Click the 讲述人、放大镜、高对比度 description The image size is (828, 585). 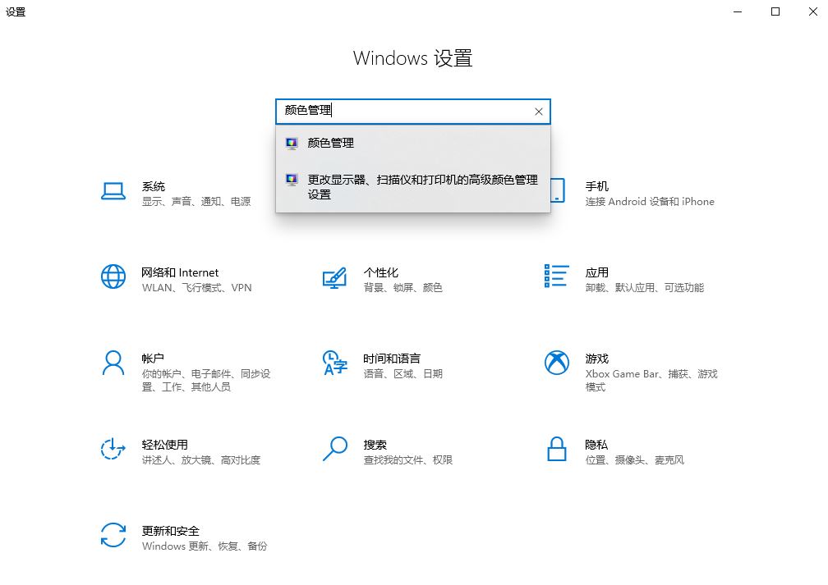click(x=201, y=460)
